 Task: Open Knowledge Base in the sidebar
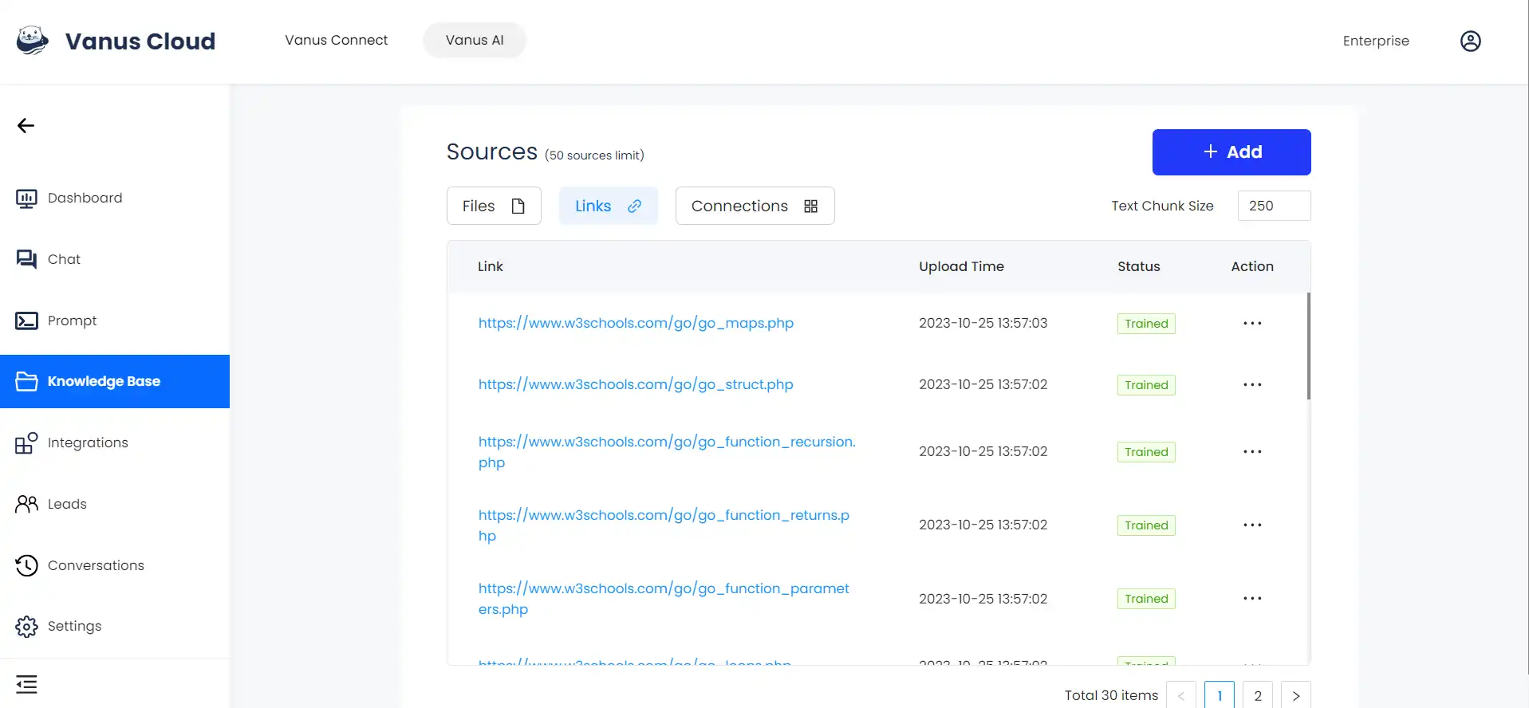click(115, 381)
